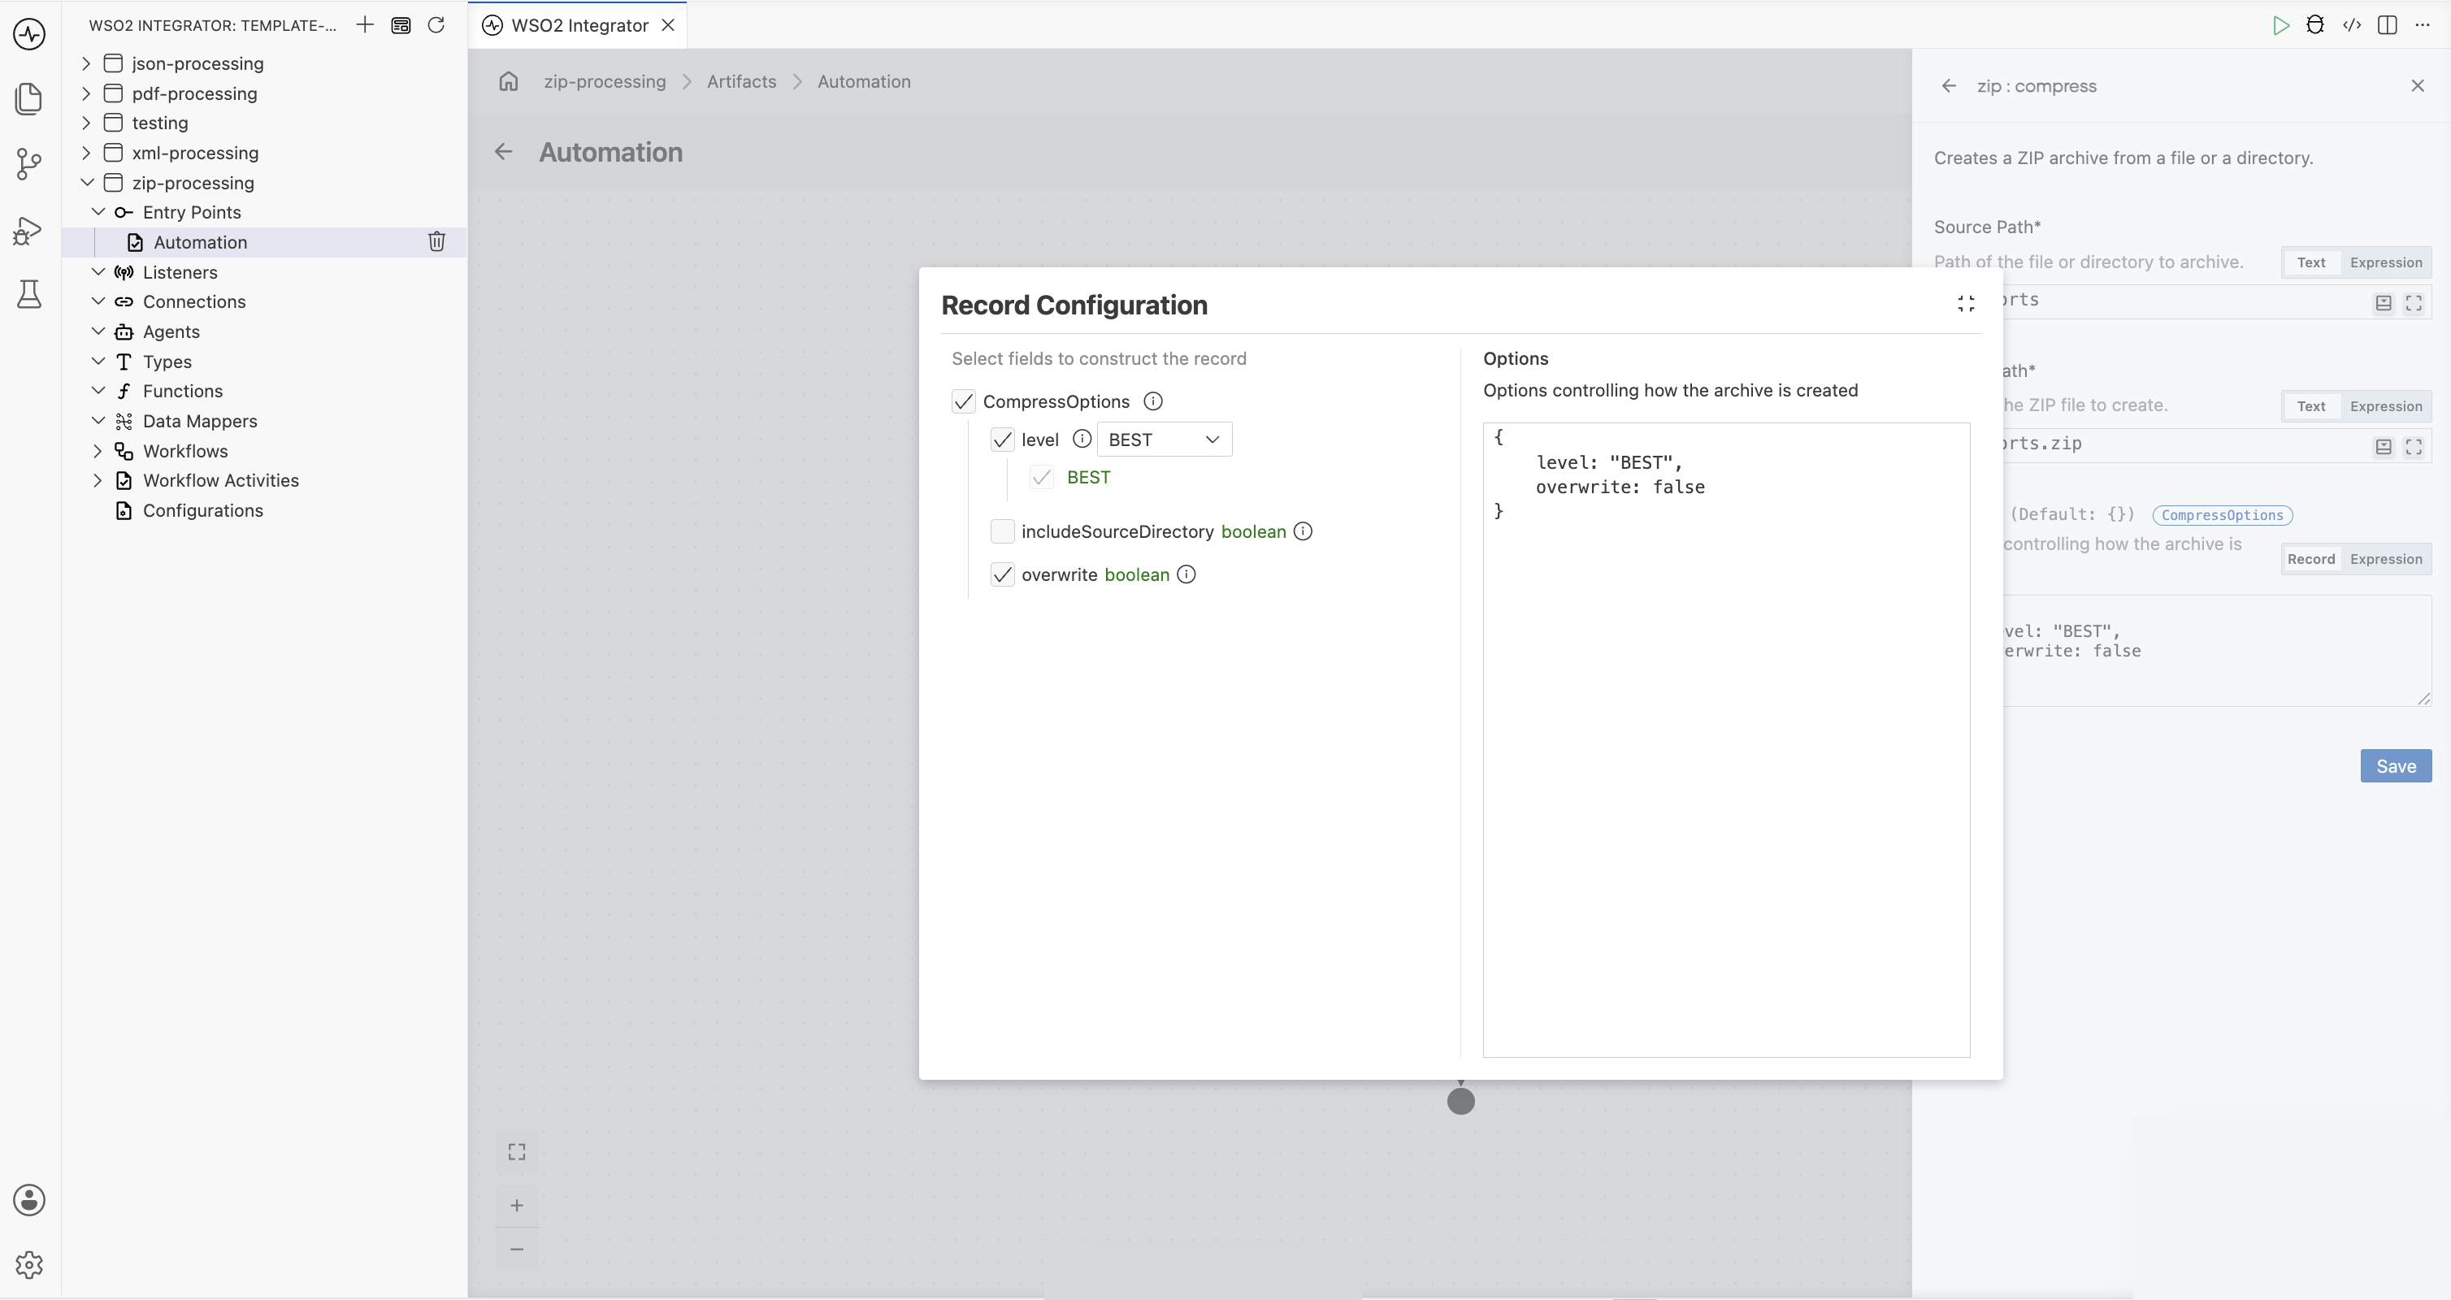Expand Workflow Activities node
Screen dimensions: 2451x1300
click(98, 480)
